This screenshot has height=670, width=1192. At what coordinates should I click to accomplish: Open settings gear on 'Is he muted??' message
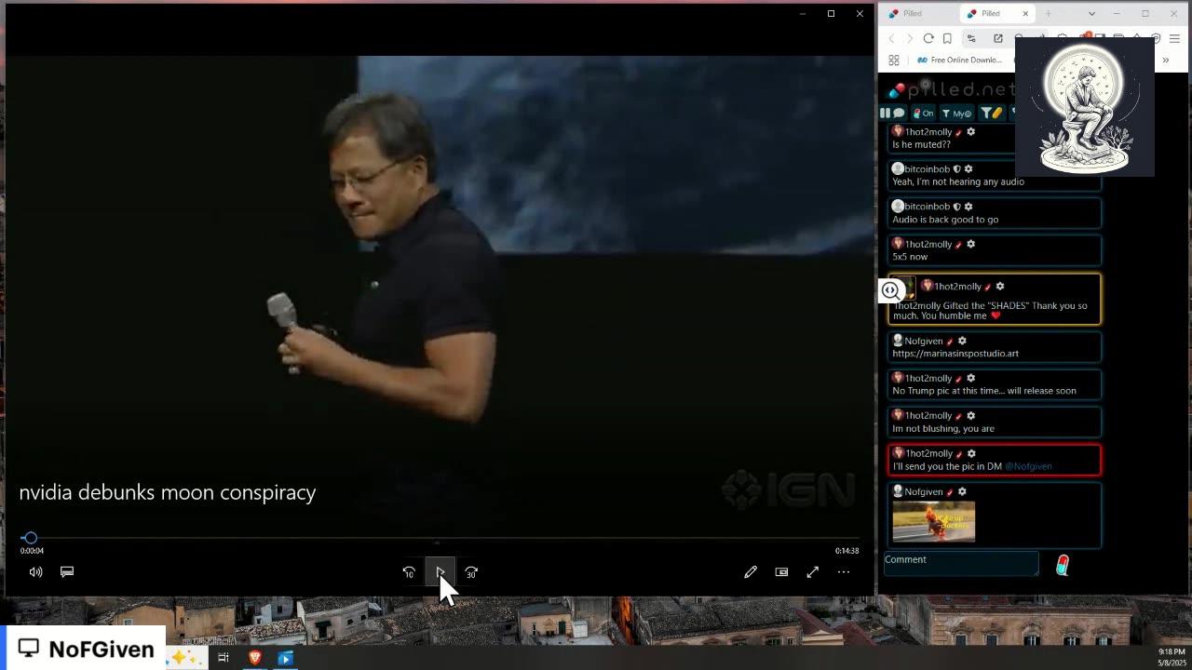970,132
